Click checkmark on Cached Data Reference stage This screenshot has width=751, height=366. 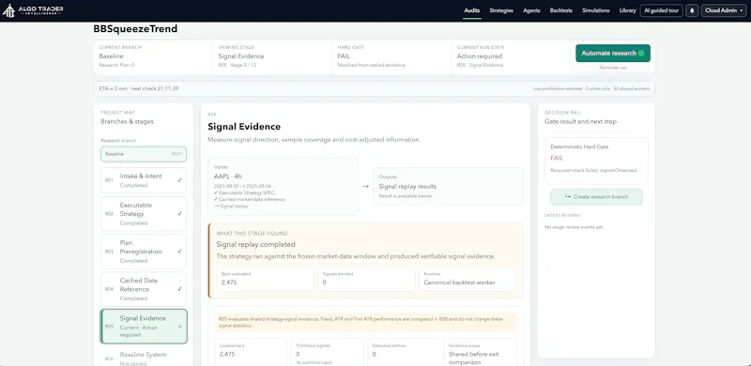[x=179, y=289]
